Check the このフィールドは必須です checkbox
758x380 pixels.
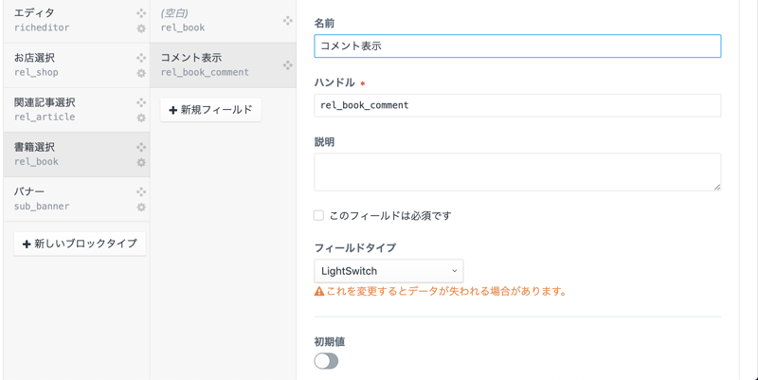click(319, 215)
